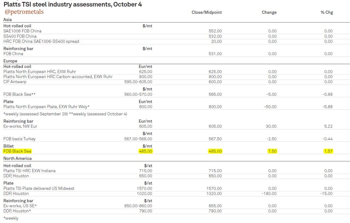Click the Close/Midpoint column header
The width and height of the screenshot is (350, 223).
(x=207, y=12)
